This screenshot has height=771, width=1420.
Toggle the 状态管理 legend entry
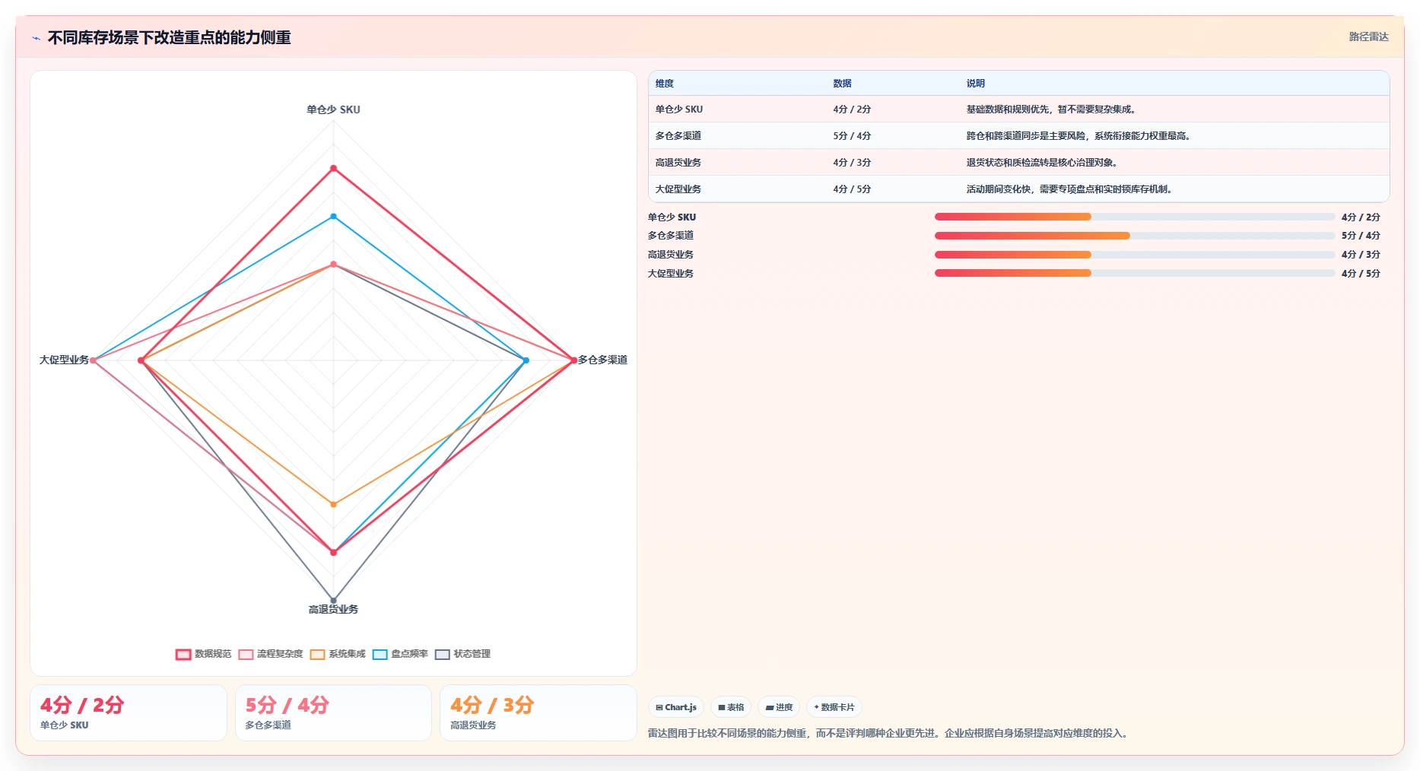[x=462, y=654]
